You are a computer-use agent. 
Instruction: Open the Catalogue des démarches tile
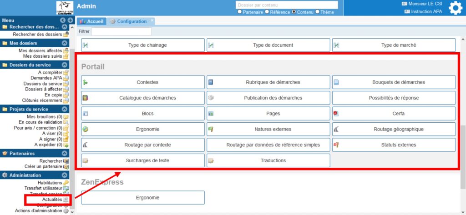point(143,98)
